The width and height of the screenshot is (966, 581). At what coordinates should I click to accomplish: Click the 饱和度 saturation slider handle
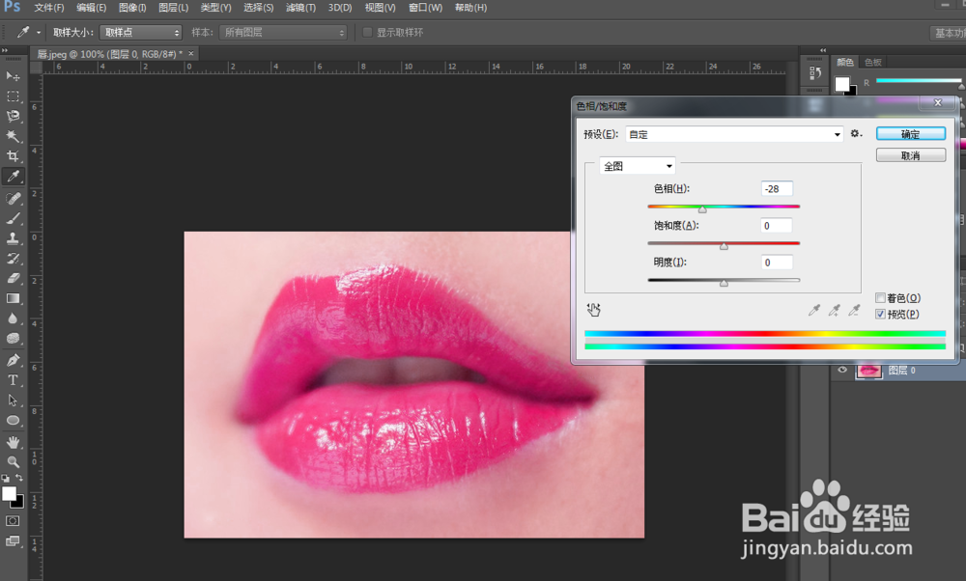[x=724, y=246]
